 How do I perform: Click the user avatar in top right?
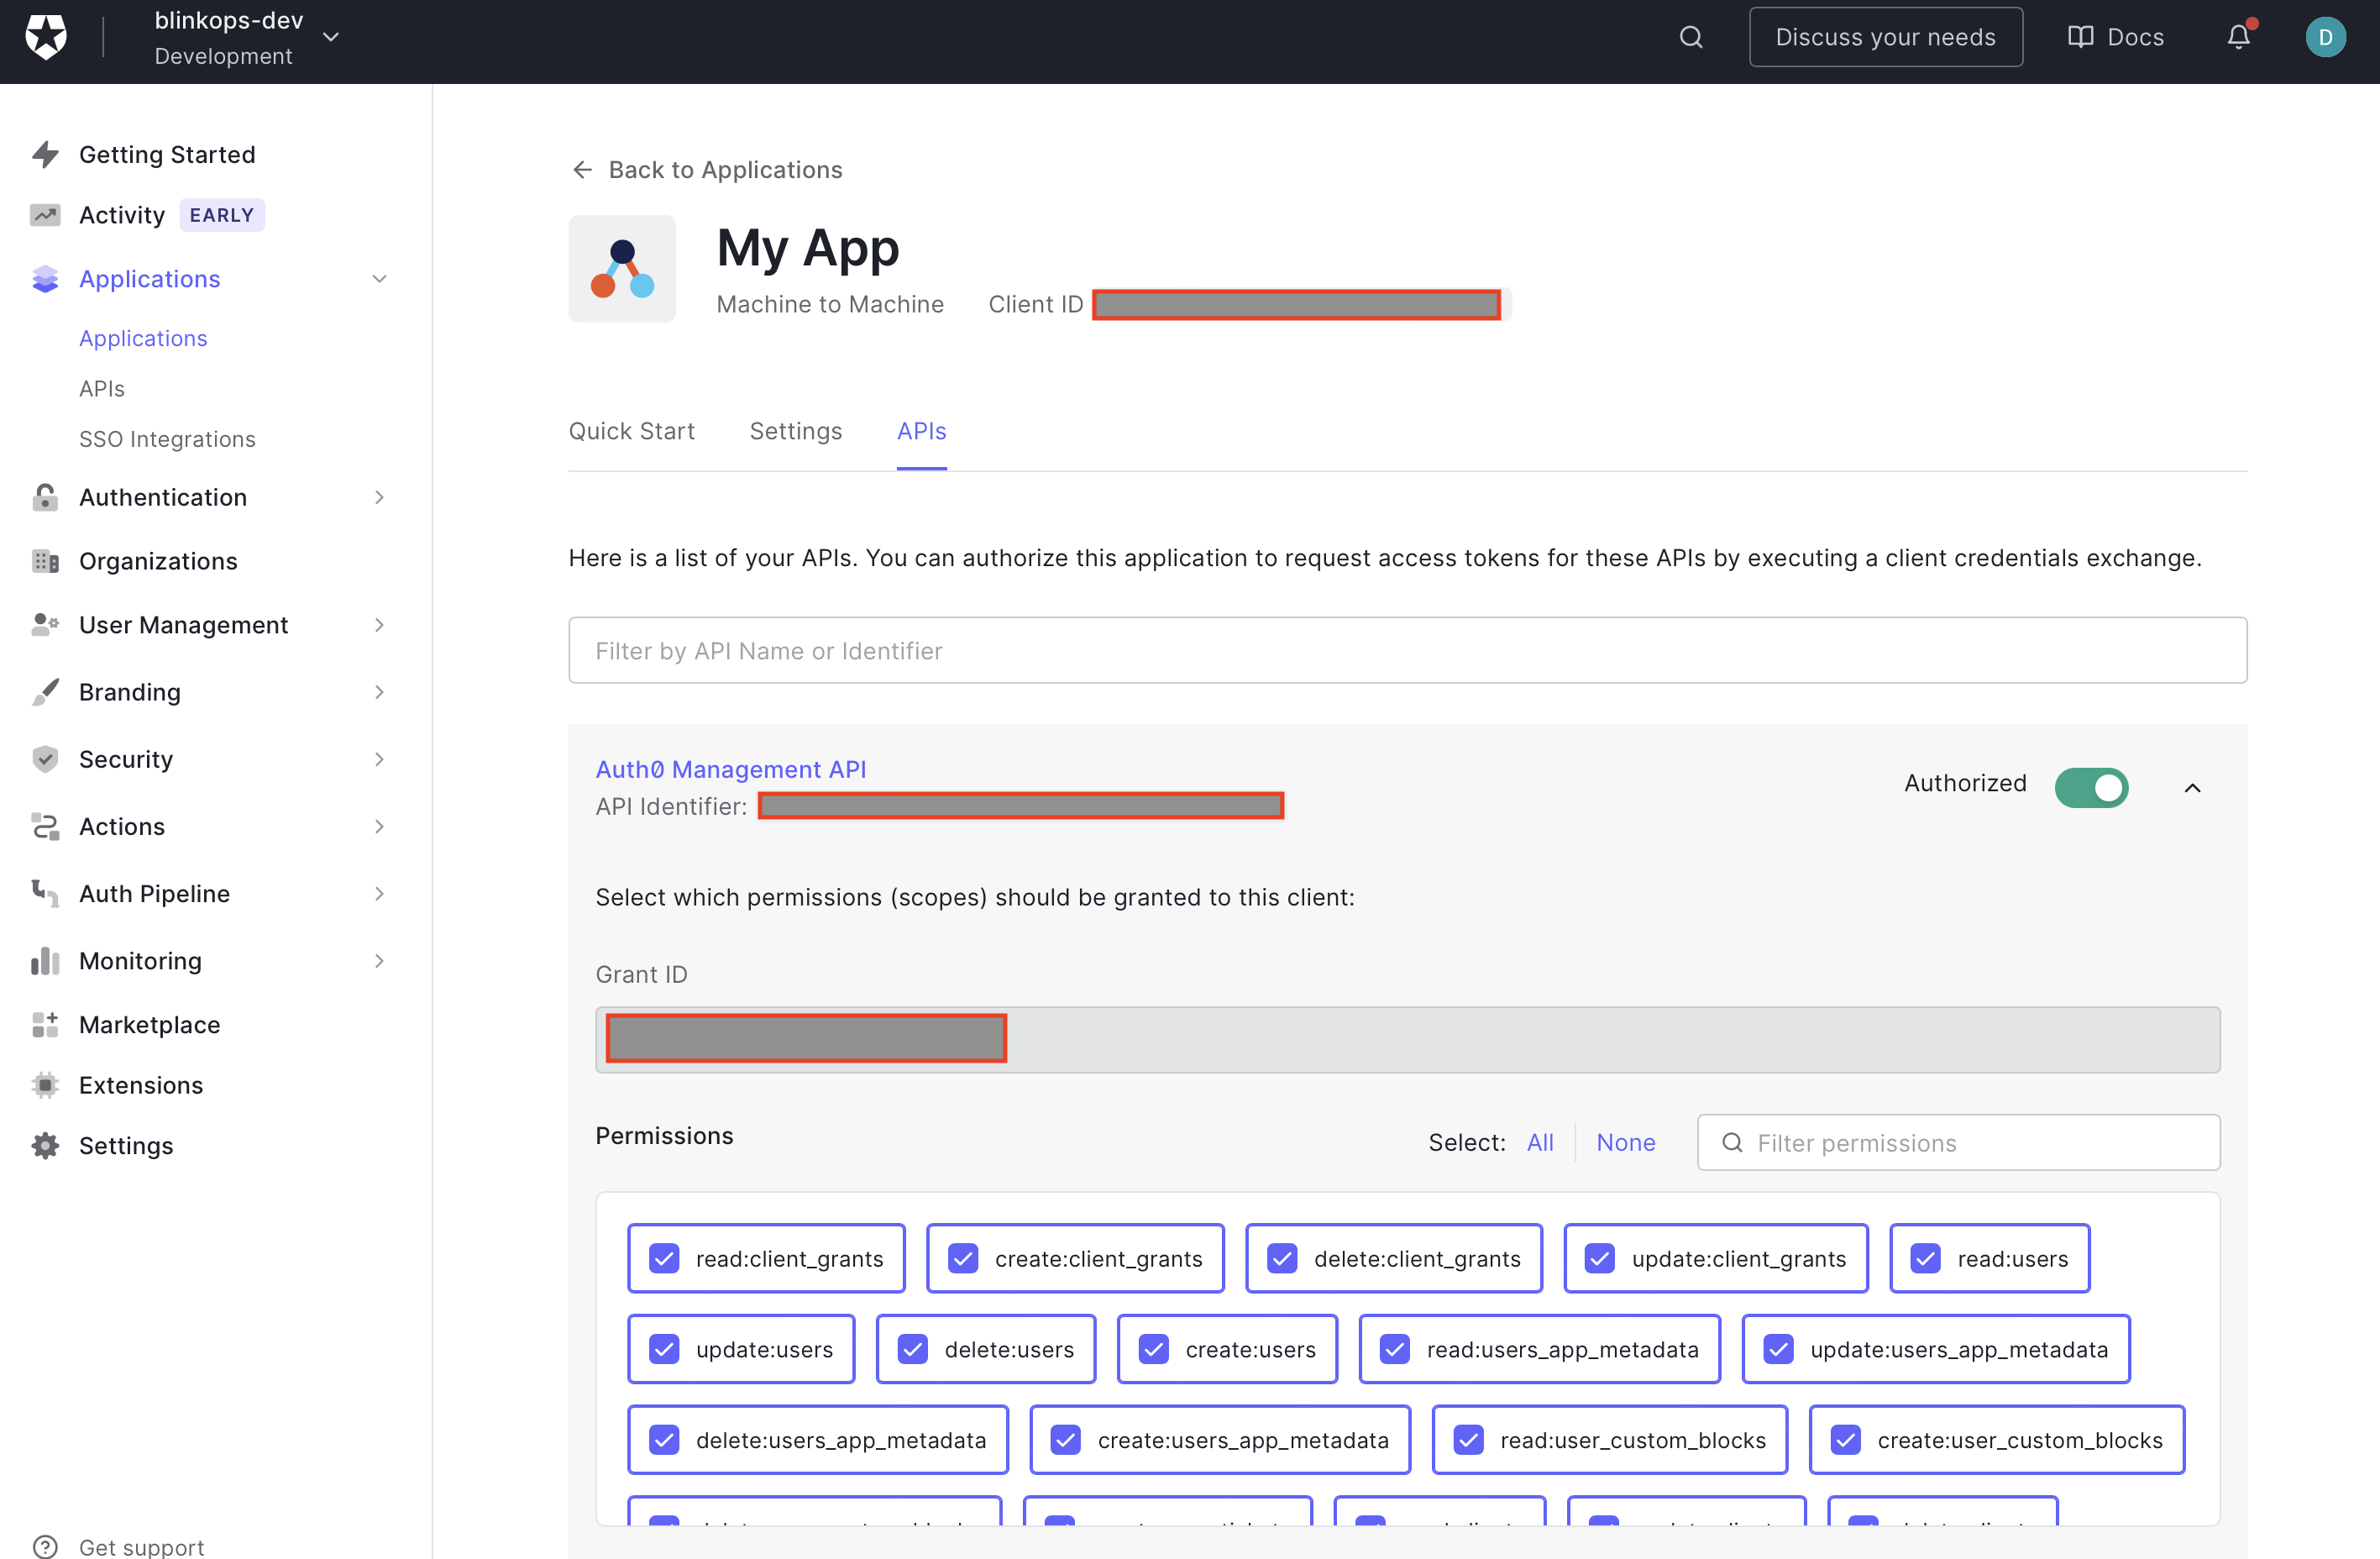click(x=2325, y=37)
